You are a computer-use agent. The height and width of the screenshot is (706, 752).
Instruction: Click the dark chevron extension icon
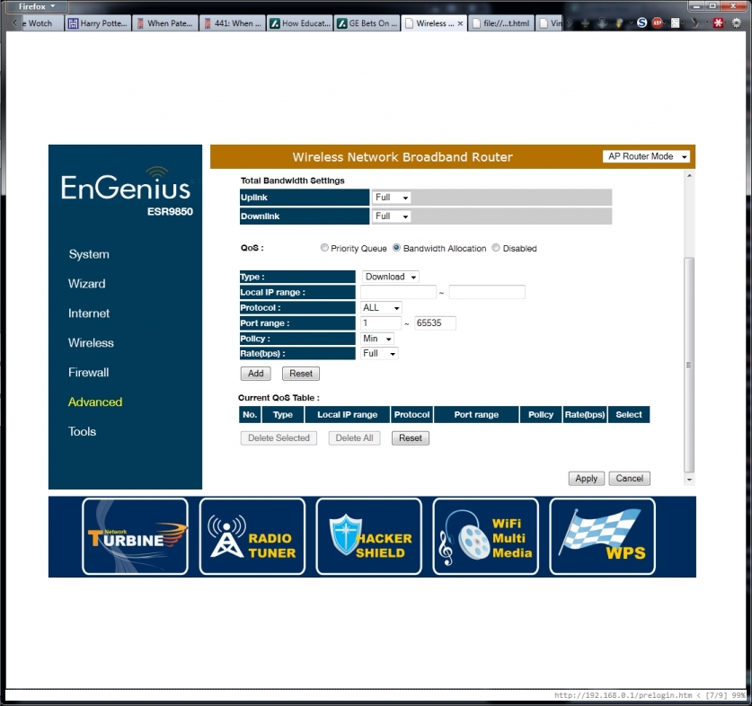point(694,22)
